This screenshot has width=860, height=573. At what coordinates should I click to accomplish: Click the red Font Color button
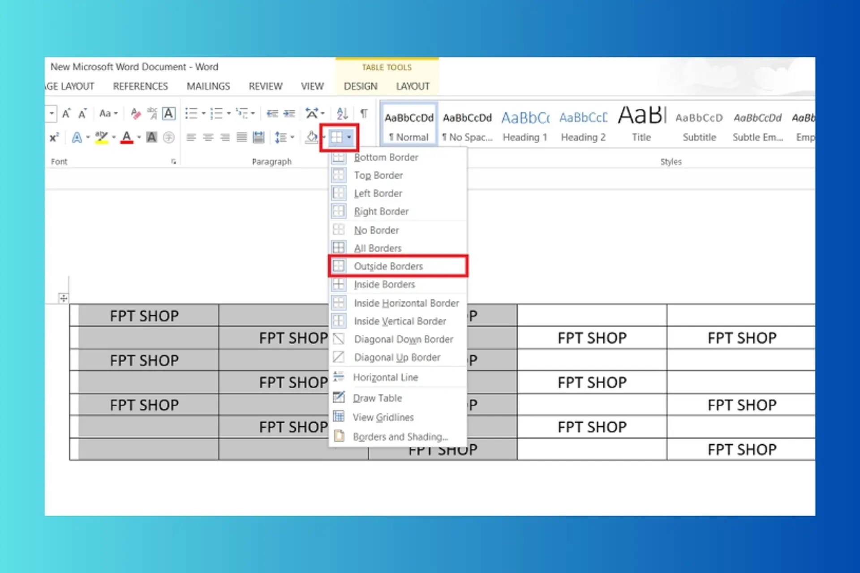[x=127, y=137]
